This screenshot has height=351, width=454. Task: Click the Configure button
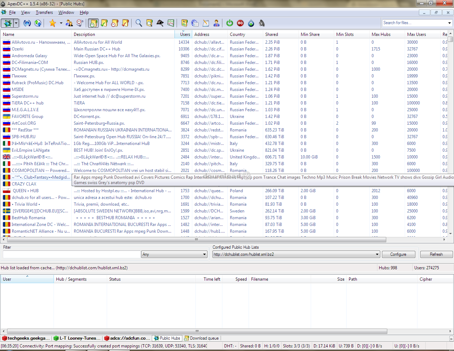(398, 254)
